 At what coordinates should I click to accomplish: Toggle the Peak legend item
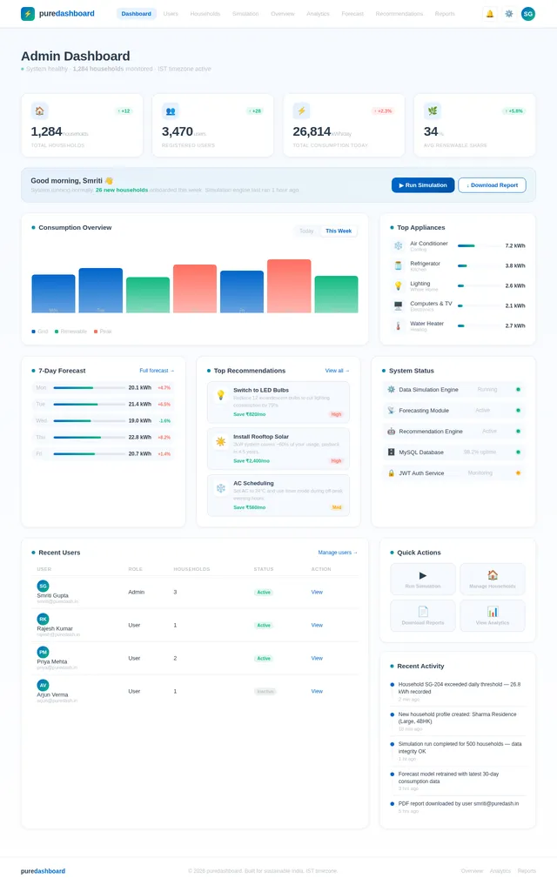(103, 332)
